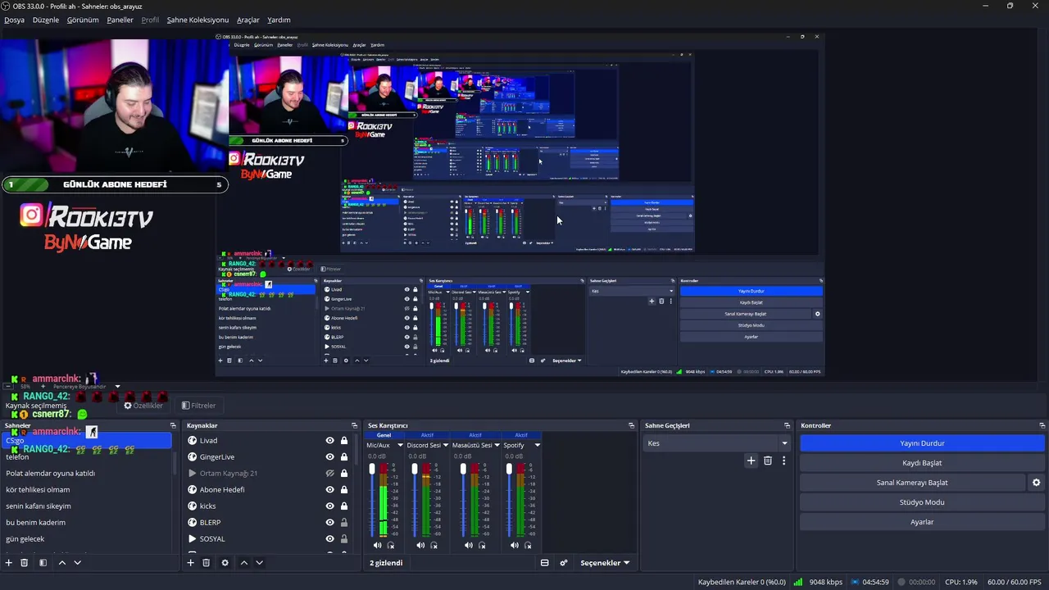Open source properties gear in Kaynaklar toolbar
The image size is (1049, 590).
click(x=225, y=563)
